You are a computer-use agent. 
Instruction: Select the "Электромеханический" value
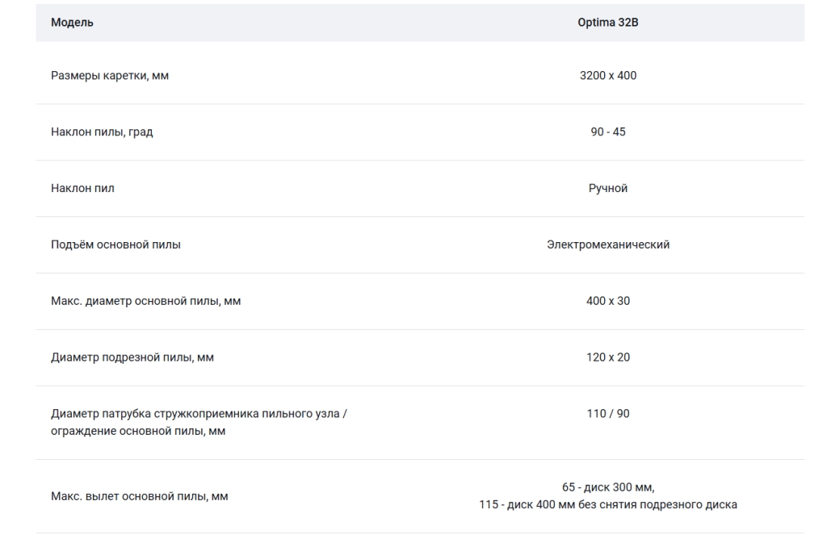click(607, 245)
